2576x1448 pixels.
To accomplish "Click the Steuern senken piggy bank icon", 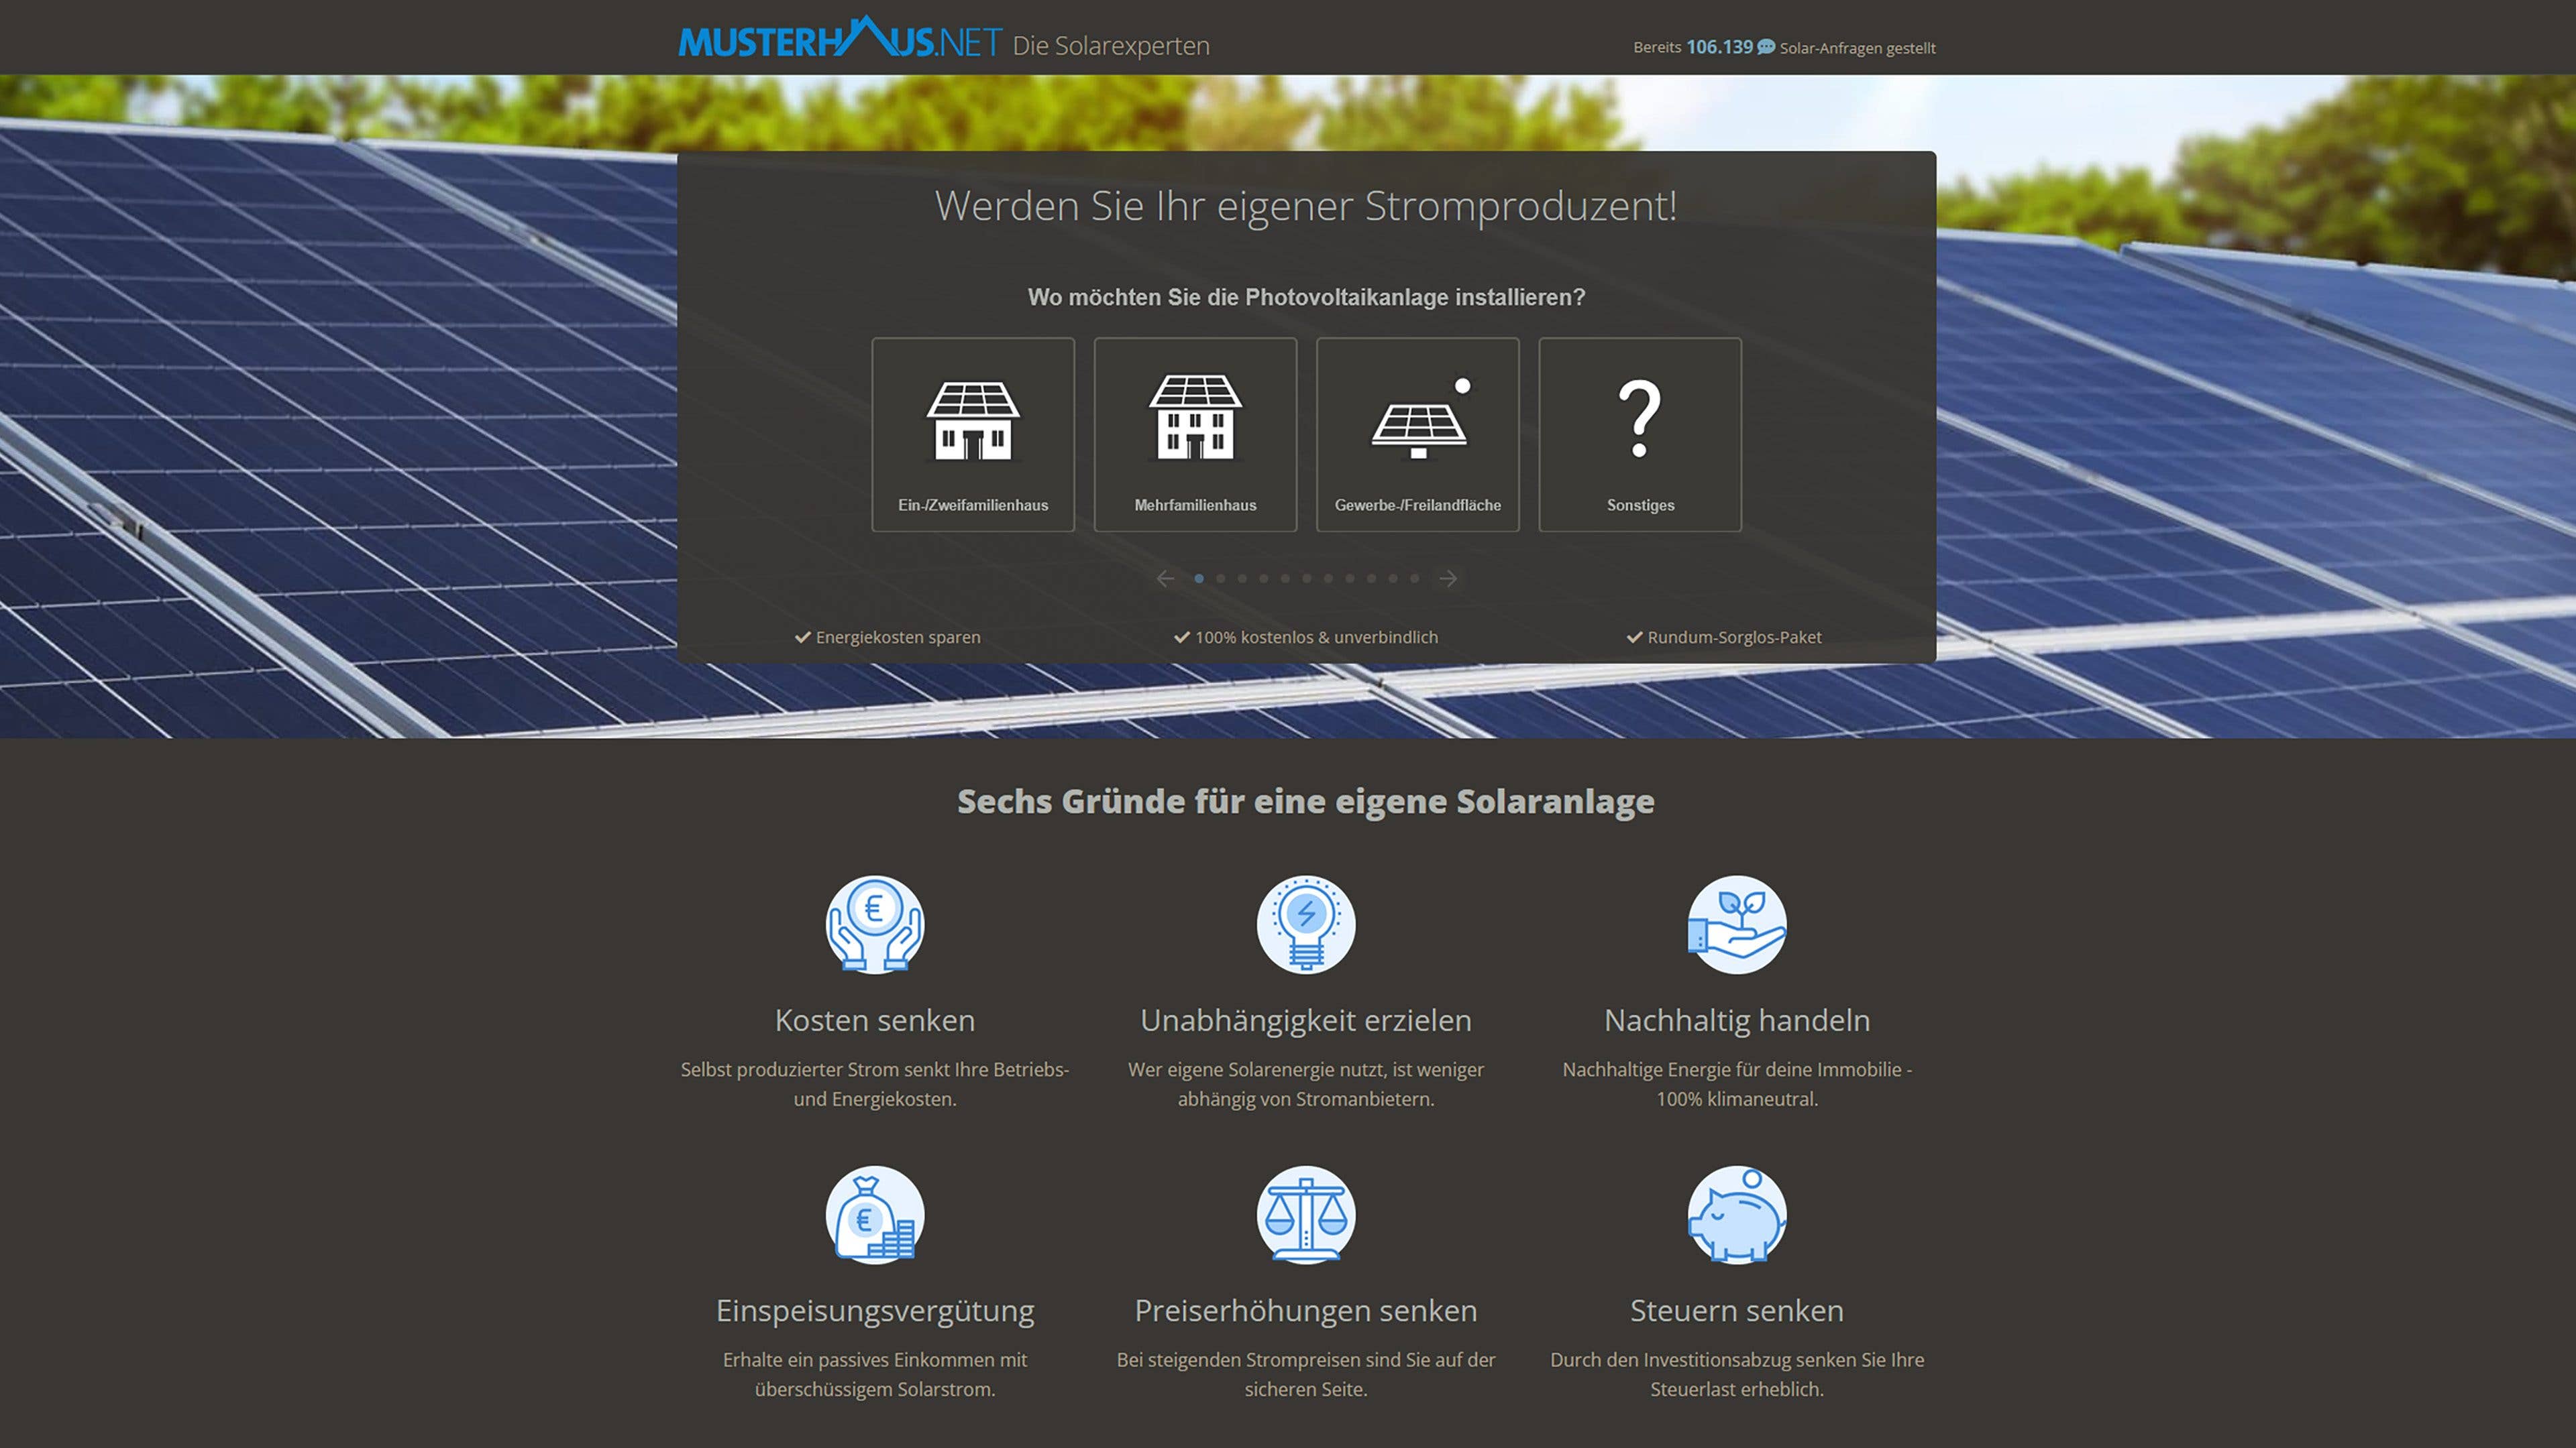I will click(x=1737, y=1214).
